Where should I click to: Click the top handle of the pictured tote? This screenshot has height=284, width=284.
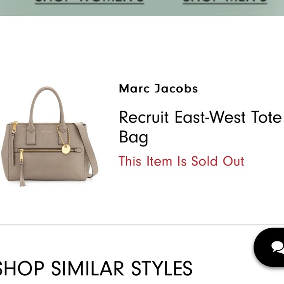click(47, 105)
